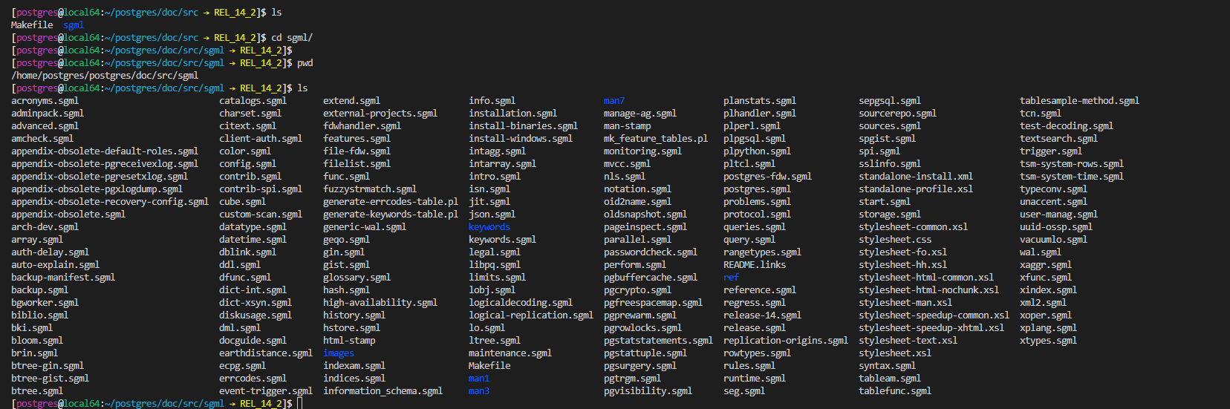Click wal.sgml file name
Viewport: 1230px width, 409px height.
coord(1041,252)
